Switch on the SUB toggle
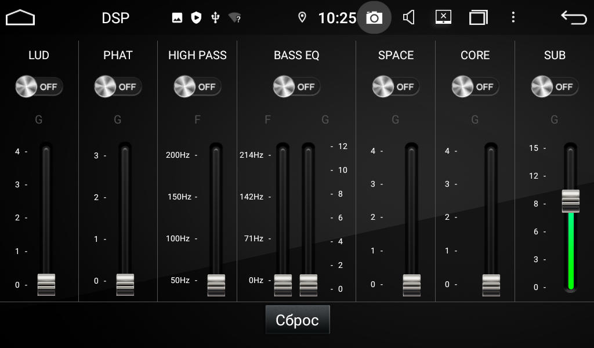The image size is (594, 348). 555,87
